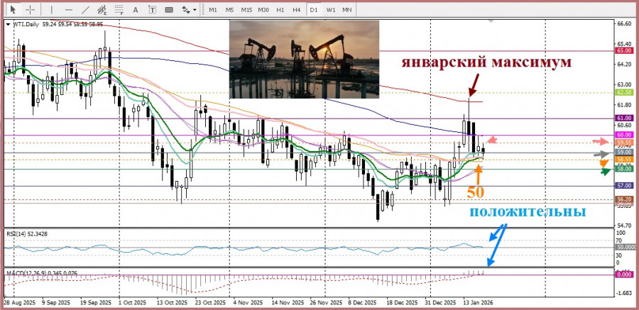Click the 18 Dec 2025 date label
Viewport: 639px width, 310px height.
(402, 303)
